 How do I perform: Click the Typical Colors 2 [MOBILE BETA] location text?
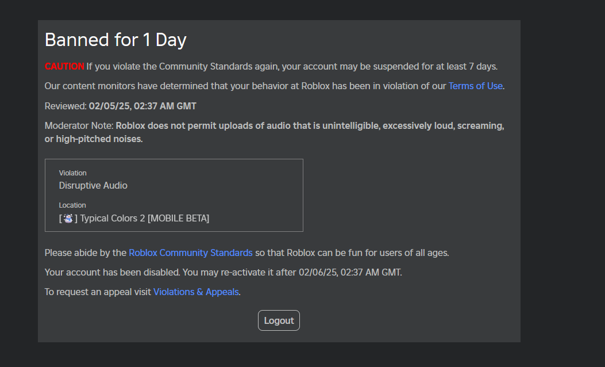pyautogui.click(x=145, y=218)
